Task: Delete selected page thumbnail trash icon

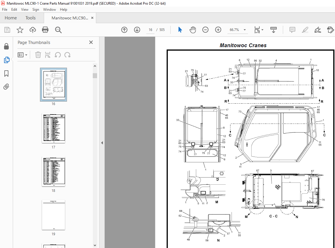Action: coord(38,55)
